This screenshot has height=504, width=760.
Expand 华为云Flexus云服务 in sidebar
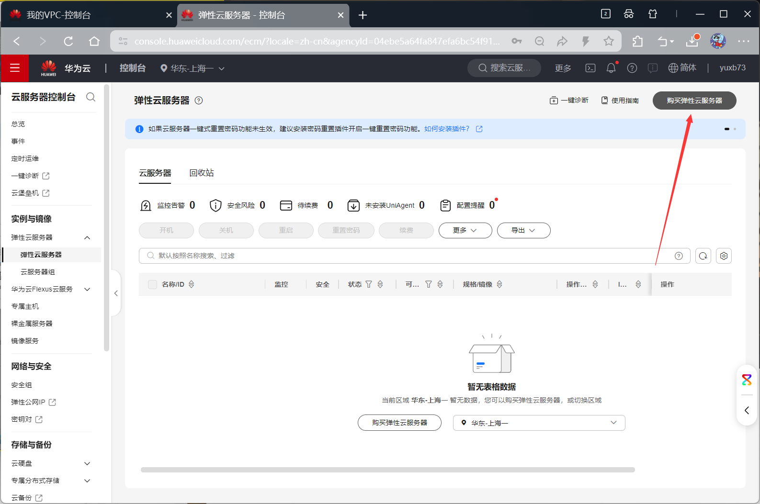87,289
